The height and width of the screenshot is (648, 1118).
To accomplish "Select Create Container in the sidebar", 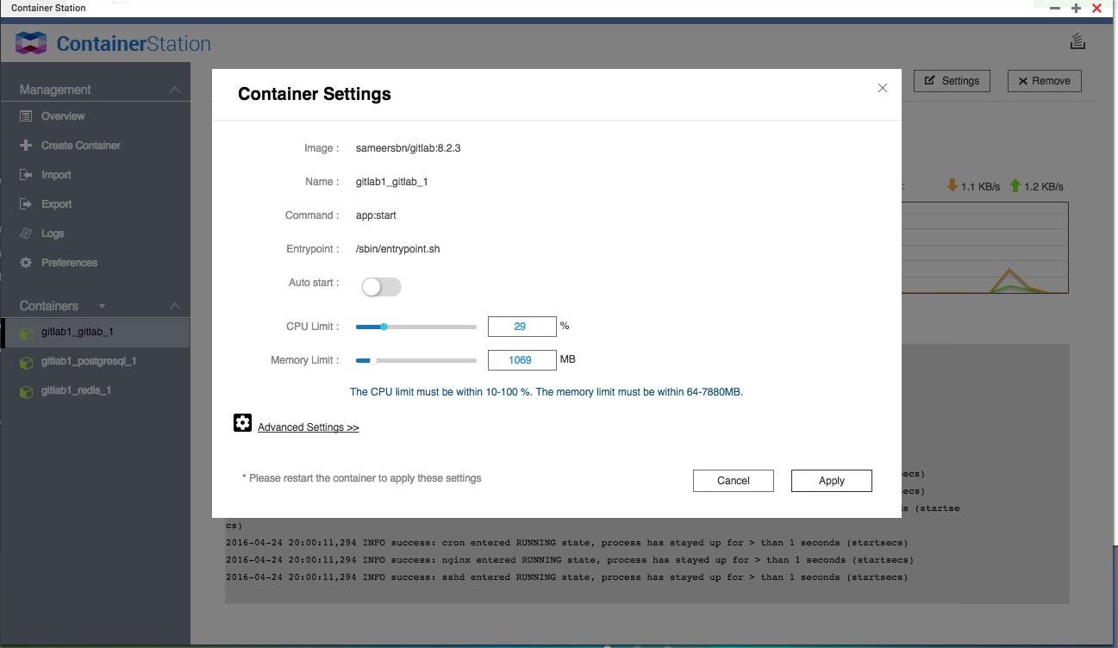I will [81, 145].
